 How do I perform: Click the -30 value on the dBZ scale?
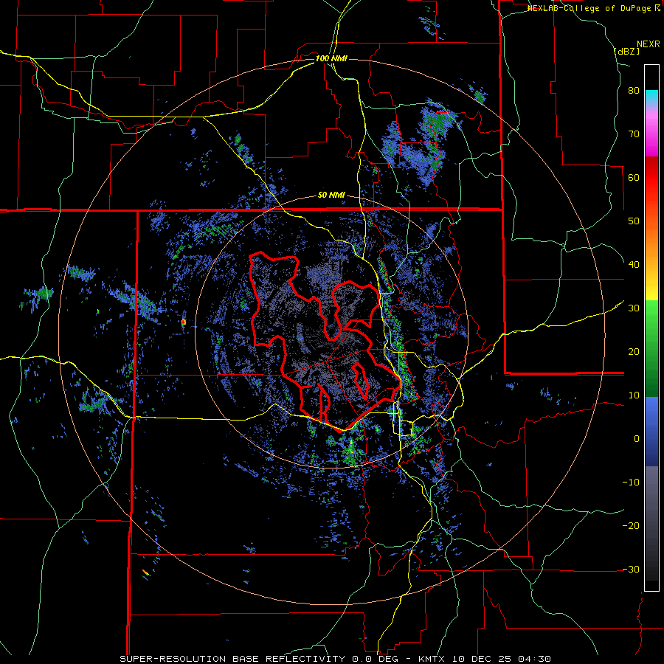631,570
